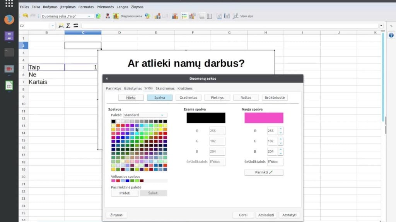Image resolution: width=396 pixels, height=222 pixels.
Task: Open the Priemonės menu
Action: click(x=105, y=7)
